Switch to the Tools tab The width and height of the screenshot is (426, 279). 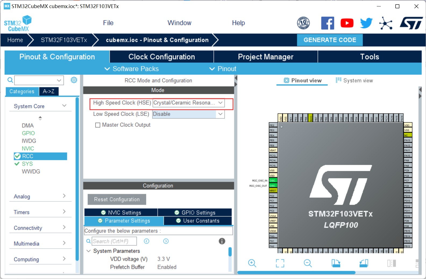(370, 57)
